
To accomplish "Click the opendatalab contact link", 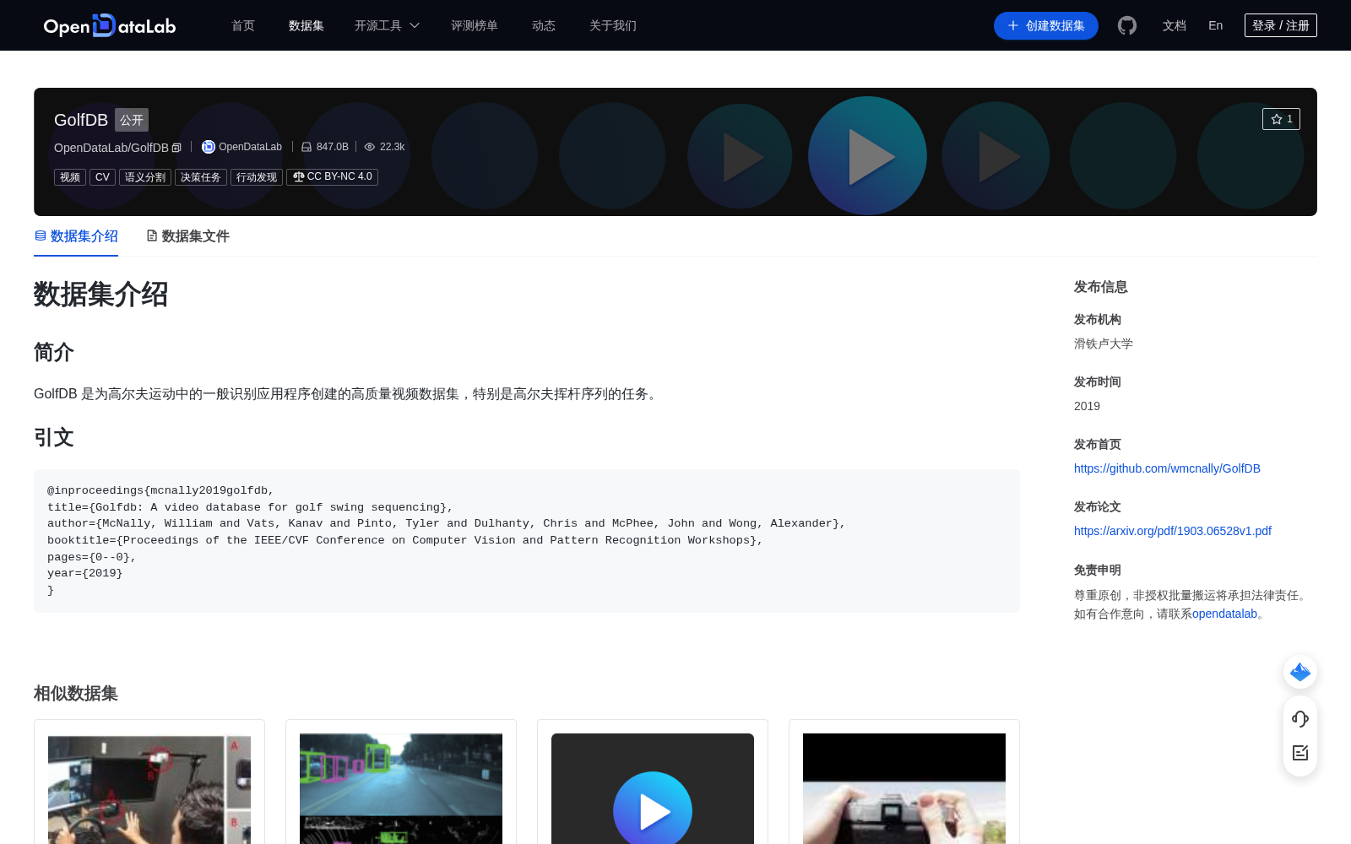I will [1224, 614].
